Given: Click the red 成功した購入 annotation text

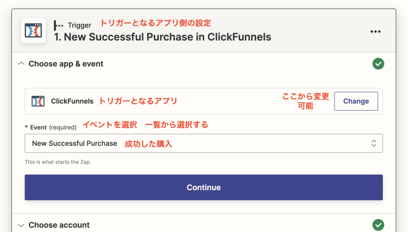Looking at the screenshot, I should click(x=148, y=144).
